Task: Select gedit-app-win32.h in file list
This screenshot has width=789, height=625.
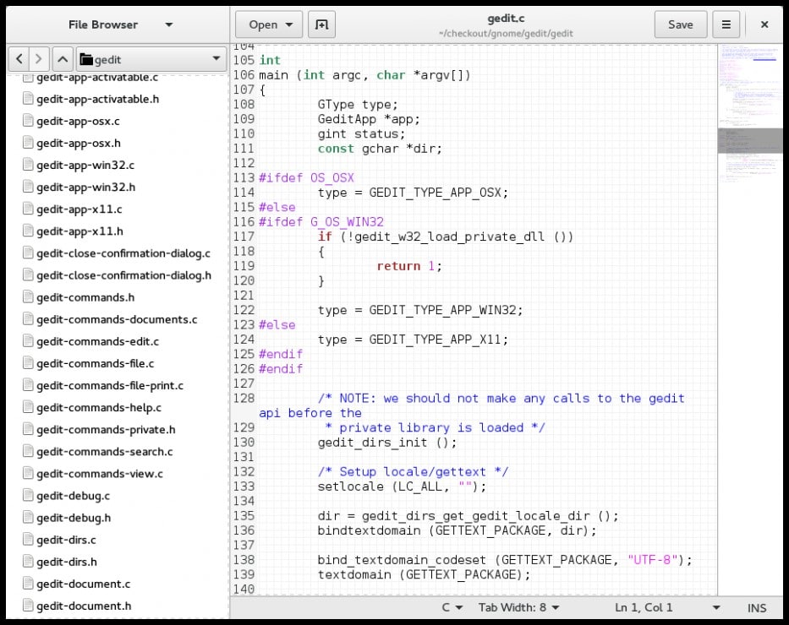Action: pyautogui.click(x=86, y=187)
